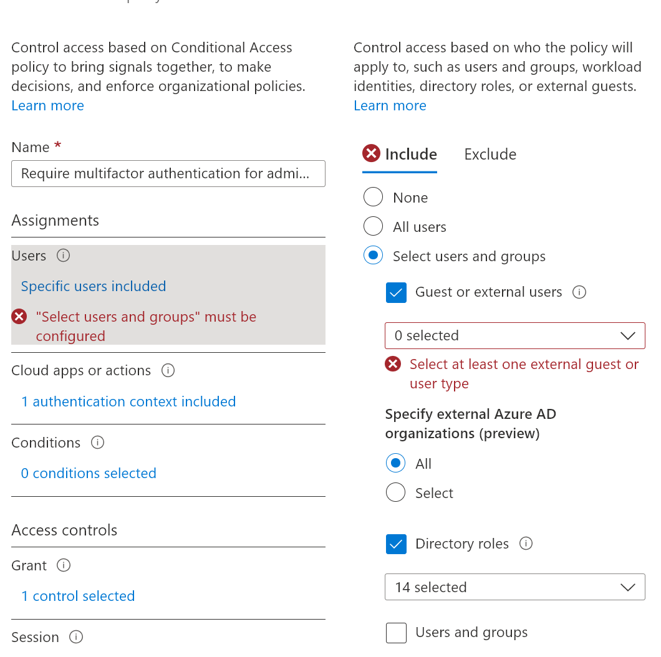Click the policy Name text field
Screen dimensions: 661x657
click(168, 173)
